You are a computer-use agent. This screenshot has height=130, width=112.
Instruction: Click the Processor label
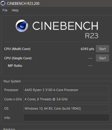pos(11,90)
